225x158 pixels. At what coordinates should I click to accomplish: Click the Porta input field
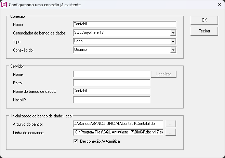[x=111, y=83]
